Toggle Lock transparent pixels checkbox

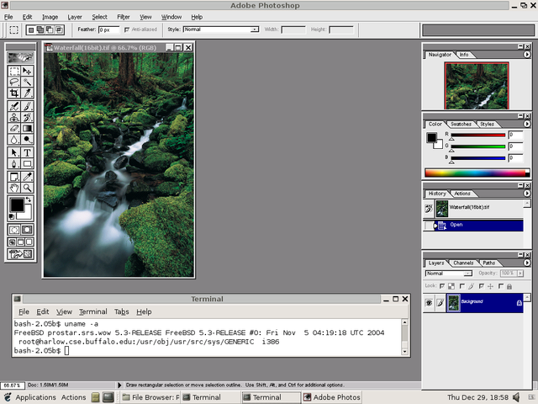click(443, 286)
